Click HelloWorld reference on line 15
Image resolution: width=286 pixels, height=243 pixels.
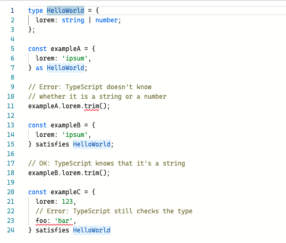91,144
